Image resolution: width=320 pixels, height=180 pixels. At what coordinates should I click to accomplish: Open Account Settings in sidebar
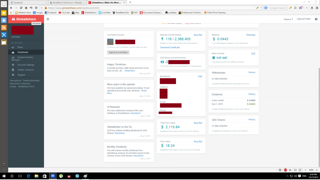click(26, 65)
